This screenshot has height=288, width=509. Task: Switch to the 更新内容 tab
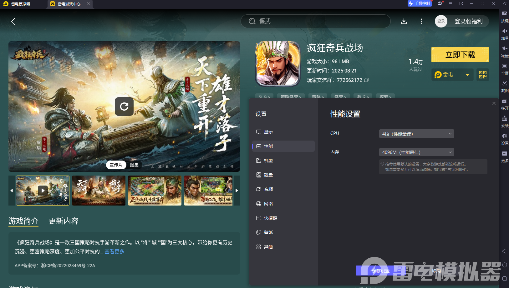click(x=64, y=221)
